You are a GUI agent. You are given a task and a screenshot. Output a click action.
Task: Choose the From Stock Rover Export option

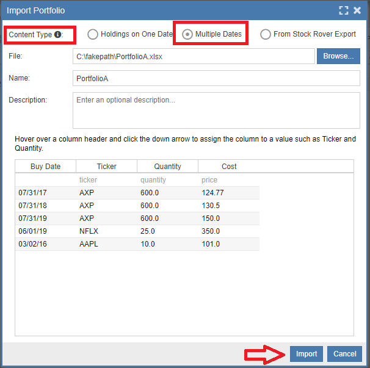[x=266, y=34]
